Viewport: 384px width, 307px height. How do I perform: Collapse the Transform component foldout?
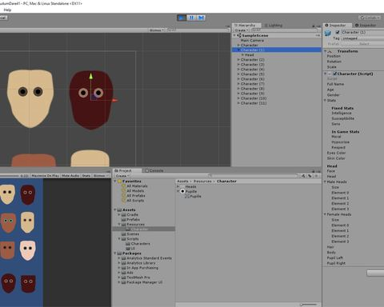[325, 51]
